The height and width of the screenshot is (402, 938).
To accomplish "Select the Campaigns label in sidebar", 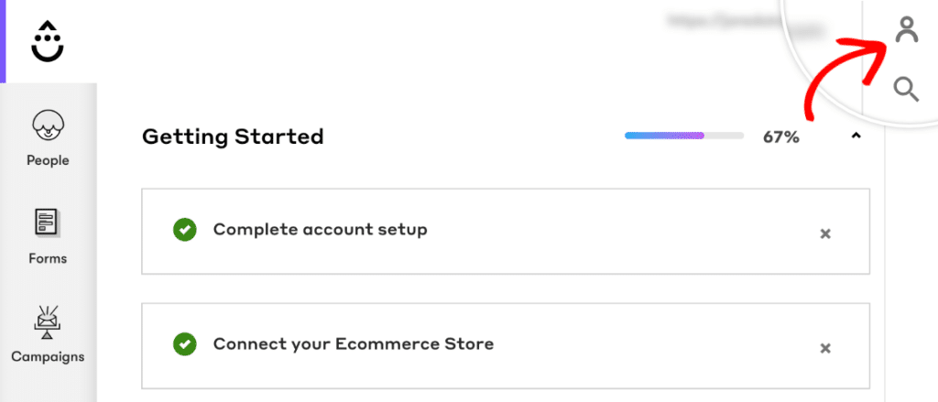I will tap(48, 356).
